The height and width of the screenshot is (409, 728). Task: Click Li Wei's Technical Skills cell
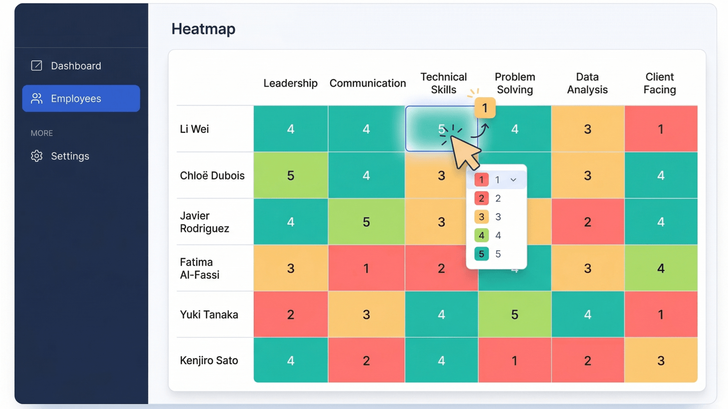441,129
